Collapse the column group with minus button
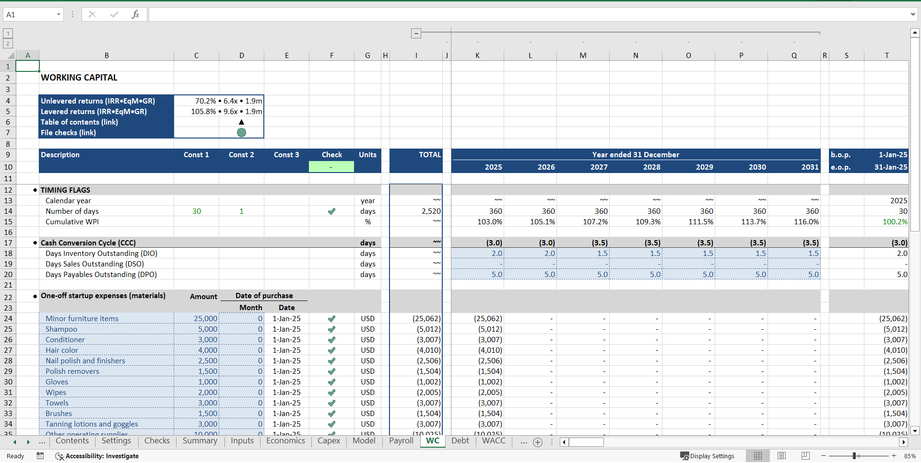 click(416, 34)
